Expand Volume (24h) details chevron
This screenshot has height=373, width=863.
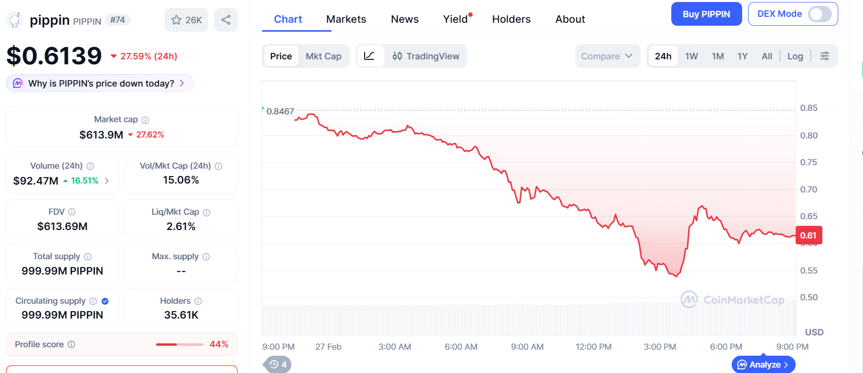click(107, 181)
